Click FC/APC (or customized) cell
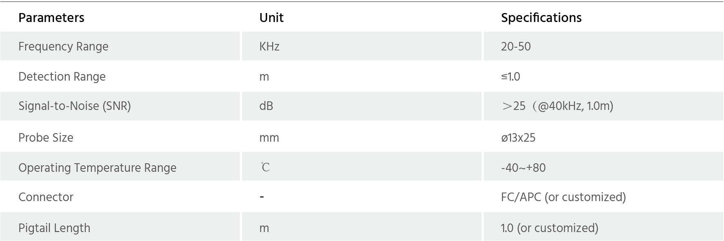This screenshot has width=724, height=241. click(x=604, y=197)
